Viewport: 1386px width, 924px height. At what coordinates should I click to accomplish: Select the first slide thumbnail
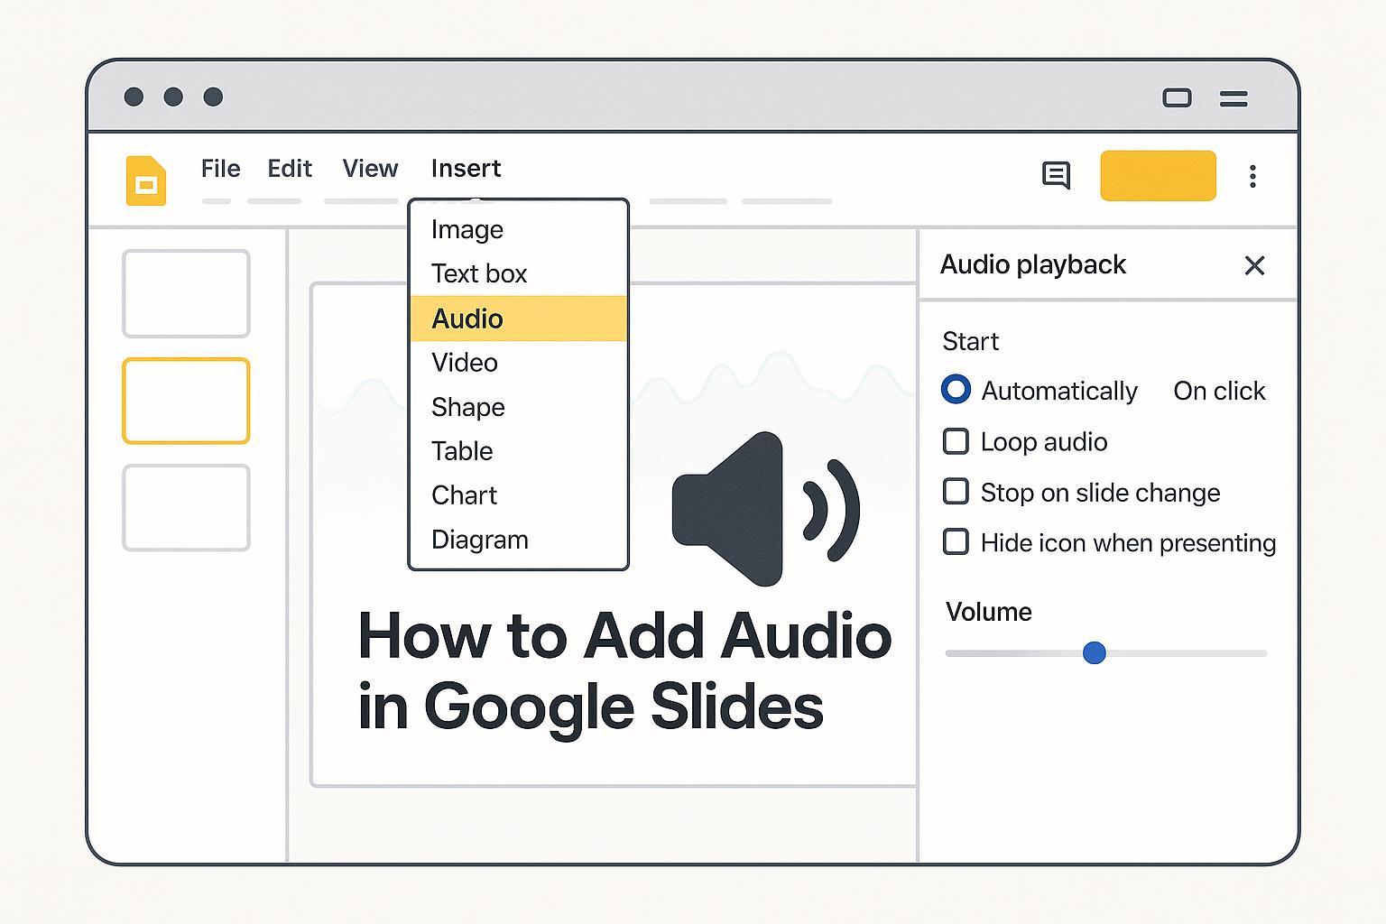pyautogui.click(x=186, y=294)
